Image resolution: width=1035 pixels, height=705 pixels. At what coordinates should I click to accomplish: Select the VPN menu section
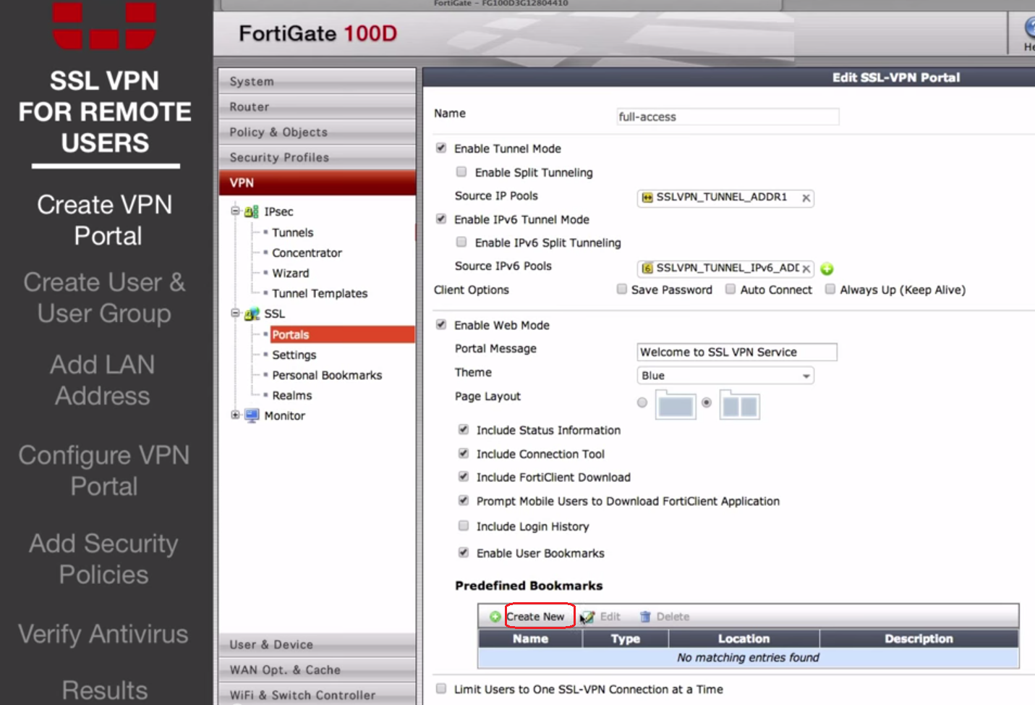318,183
